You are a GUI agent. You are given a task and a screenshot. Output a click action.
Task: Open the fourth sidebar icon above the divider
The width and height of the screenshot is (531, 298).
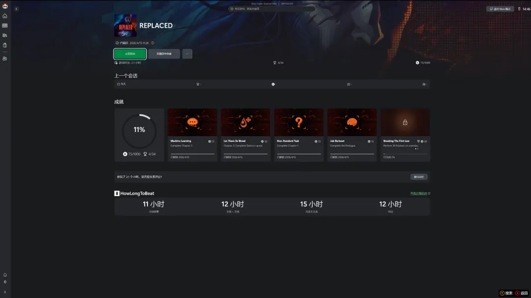5,45
